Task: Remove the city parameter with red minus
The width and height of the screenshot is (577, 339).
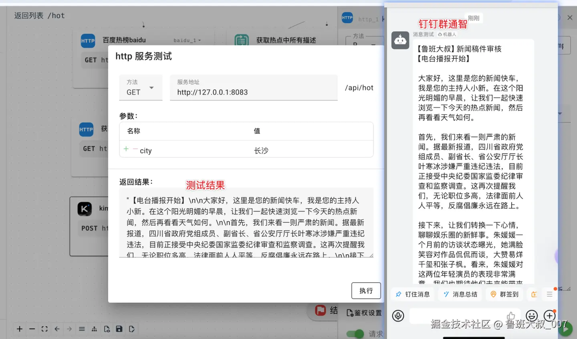Action: tap(135, 149)
